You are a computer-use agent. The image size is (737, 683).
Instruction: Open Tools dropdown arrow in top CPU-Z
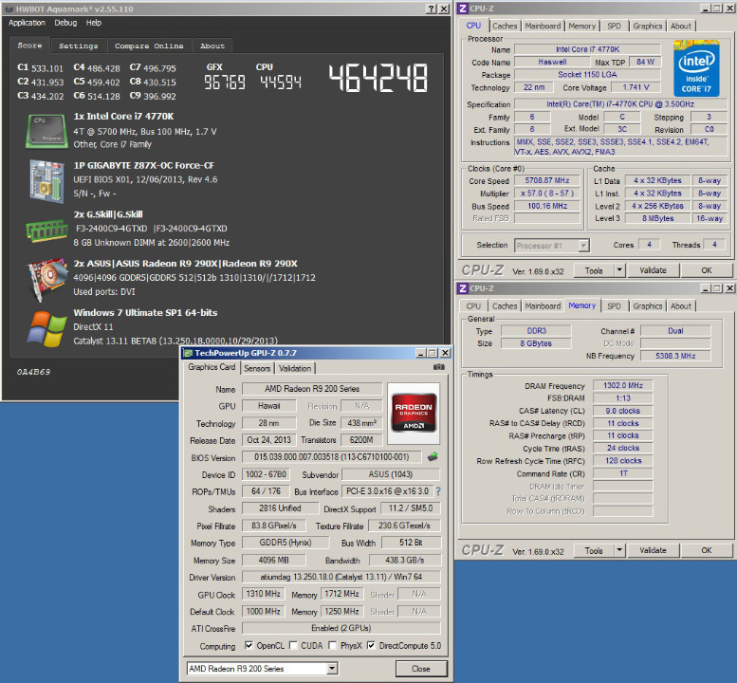[619, 270]
